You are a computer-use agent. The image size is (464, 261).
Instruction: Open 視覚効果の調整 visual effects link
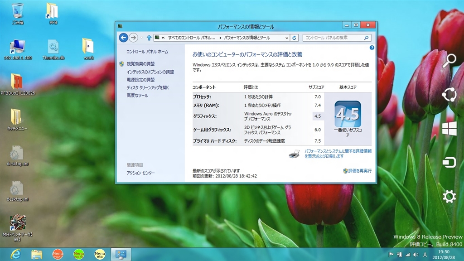coord(140,64)
